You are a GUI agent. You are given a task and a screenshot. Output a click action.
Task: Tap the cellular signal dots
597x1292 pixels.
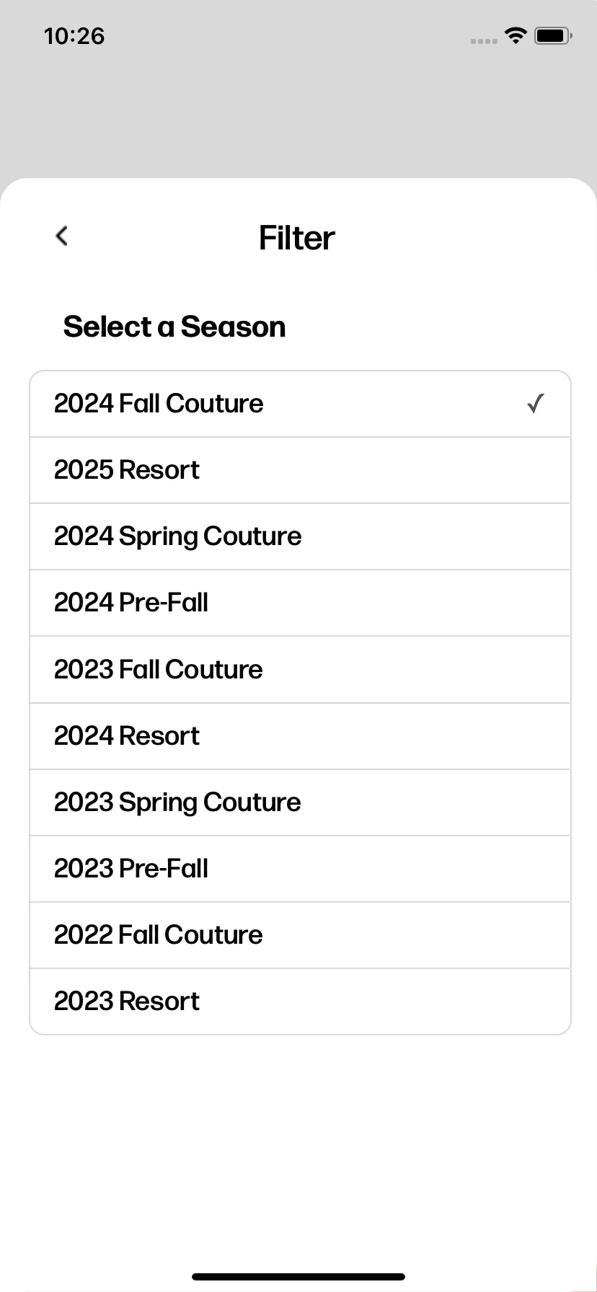[484, 41]
